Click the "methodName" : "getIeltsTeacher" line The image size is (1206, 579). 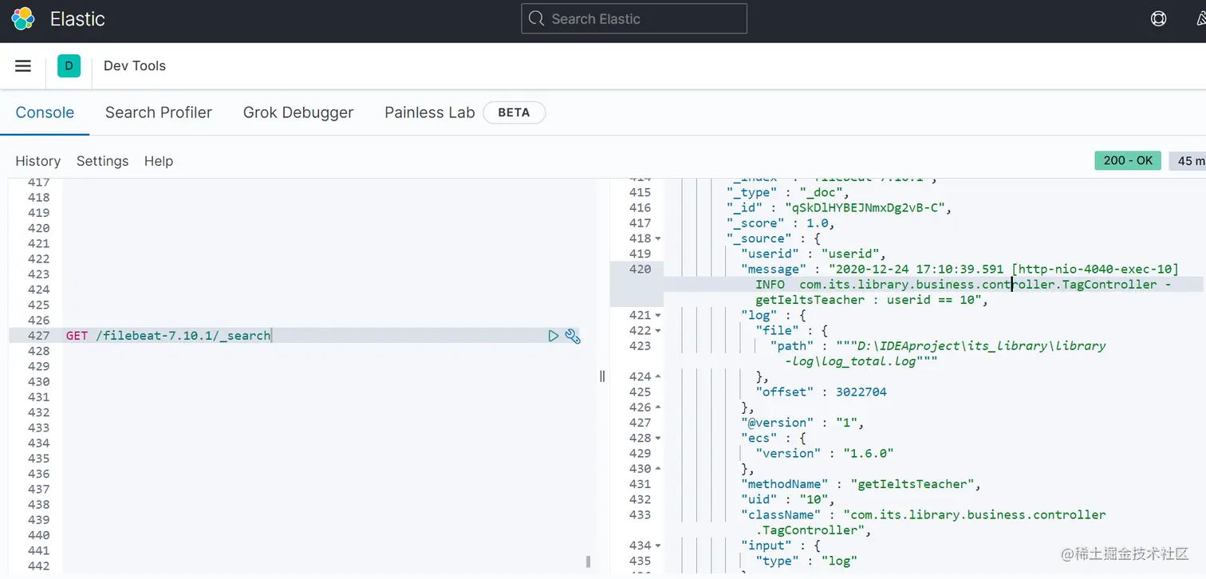point(861,484)
